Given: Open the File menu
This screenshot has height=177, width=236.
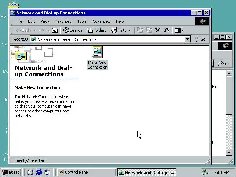Looking at the screenshot, I should point(19,21).
